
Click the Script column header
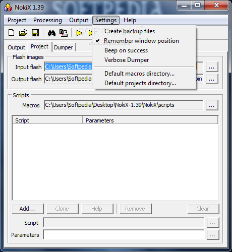(x=47, y=120)
